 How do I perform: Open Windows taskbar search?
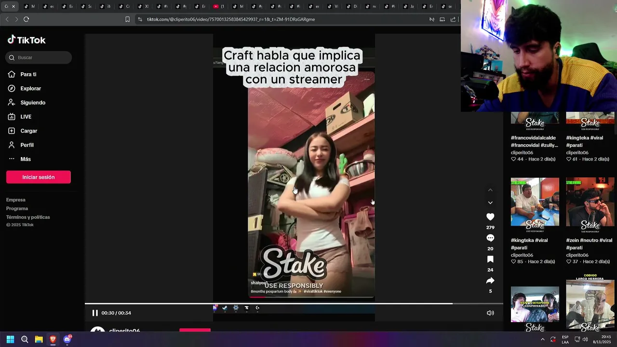pyautogui.click(x=25, y=339)
